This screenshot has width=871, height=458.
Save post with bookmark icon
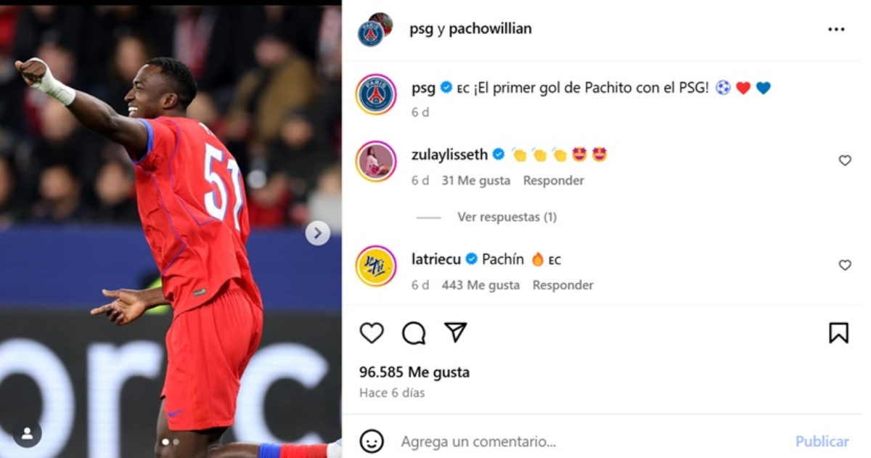(x=838, y=333)
